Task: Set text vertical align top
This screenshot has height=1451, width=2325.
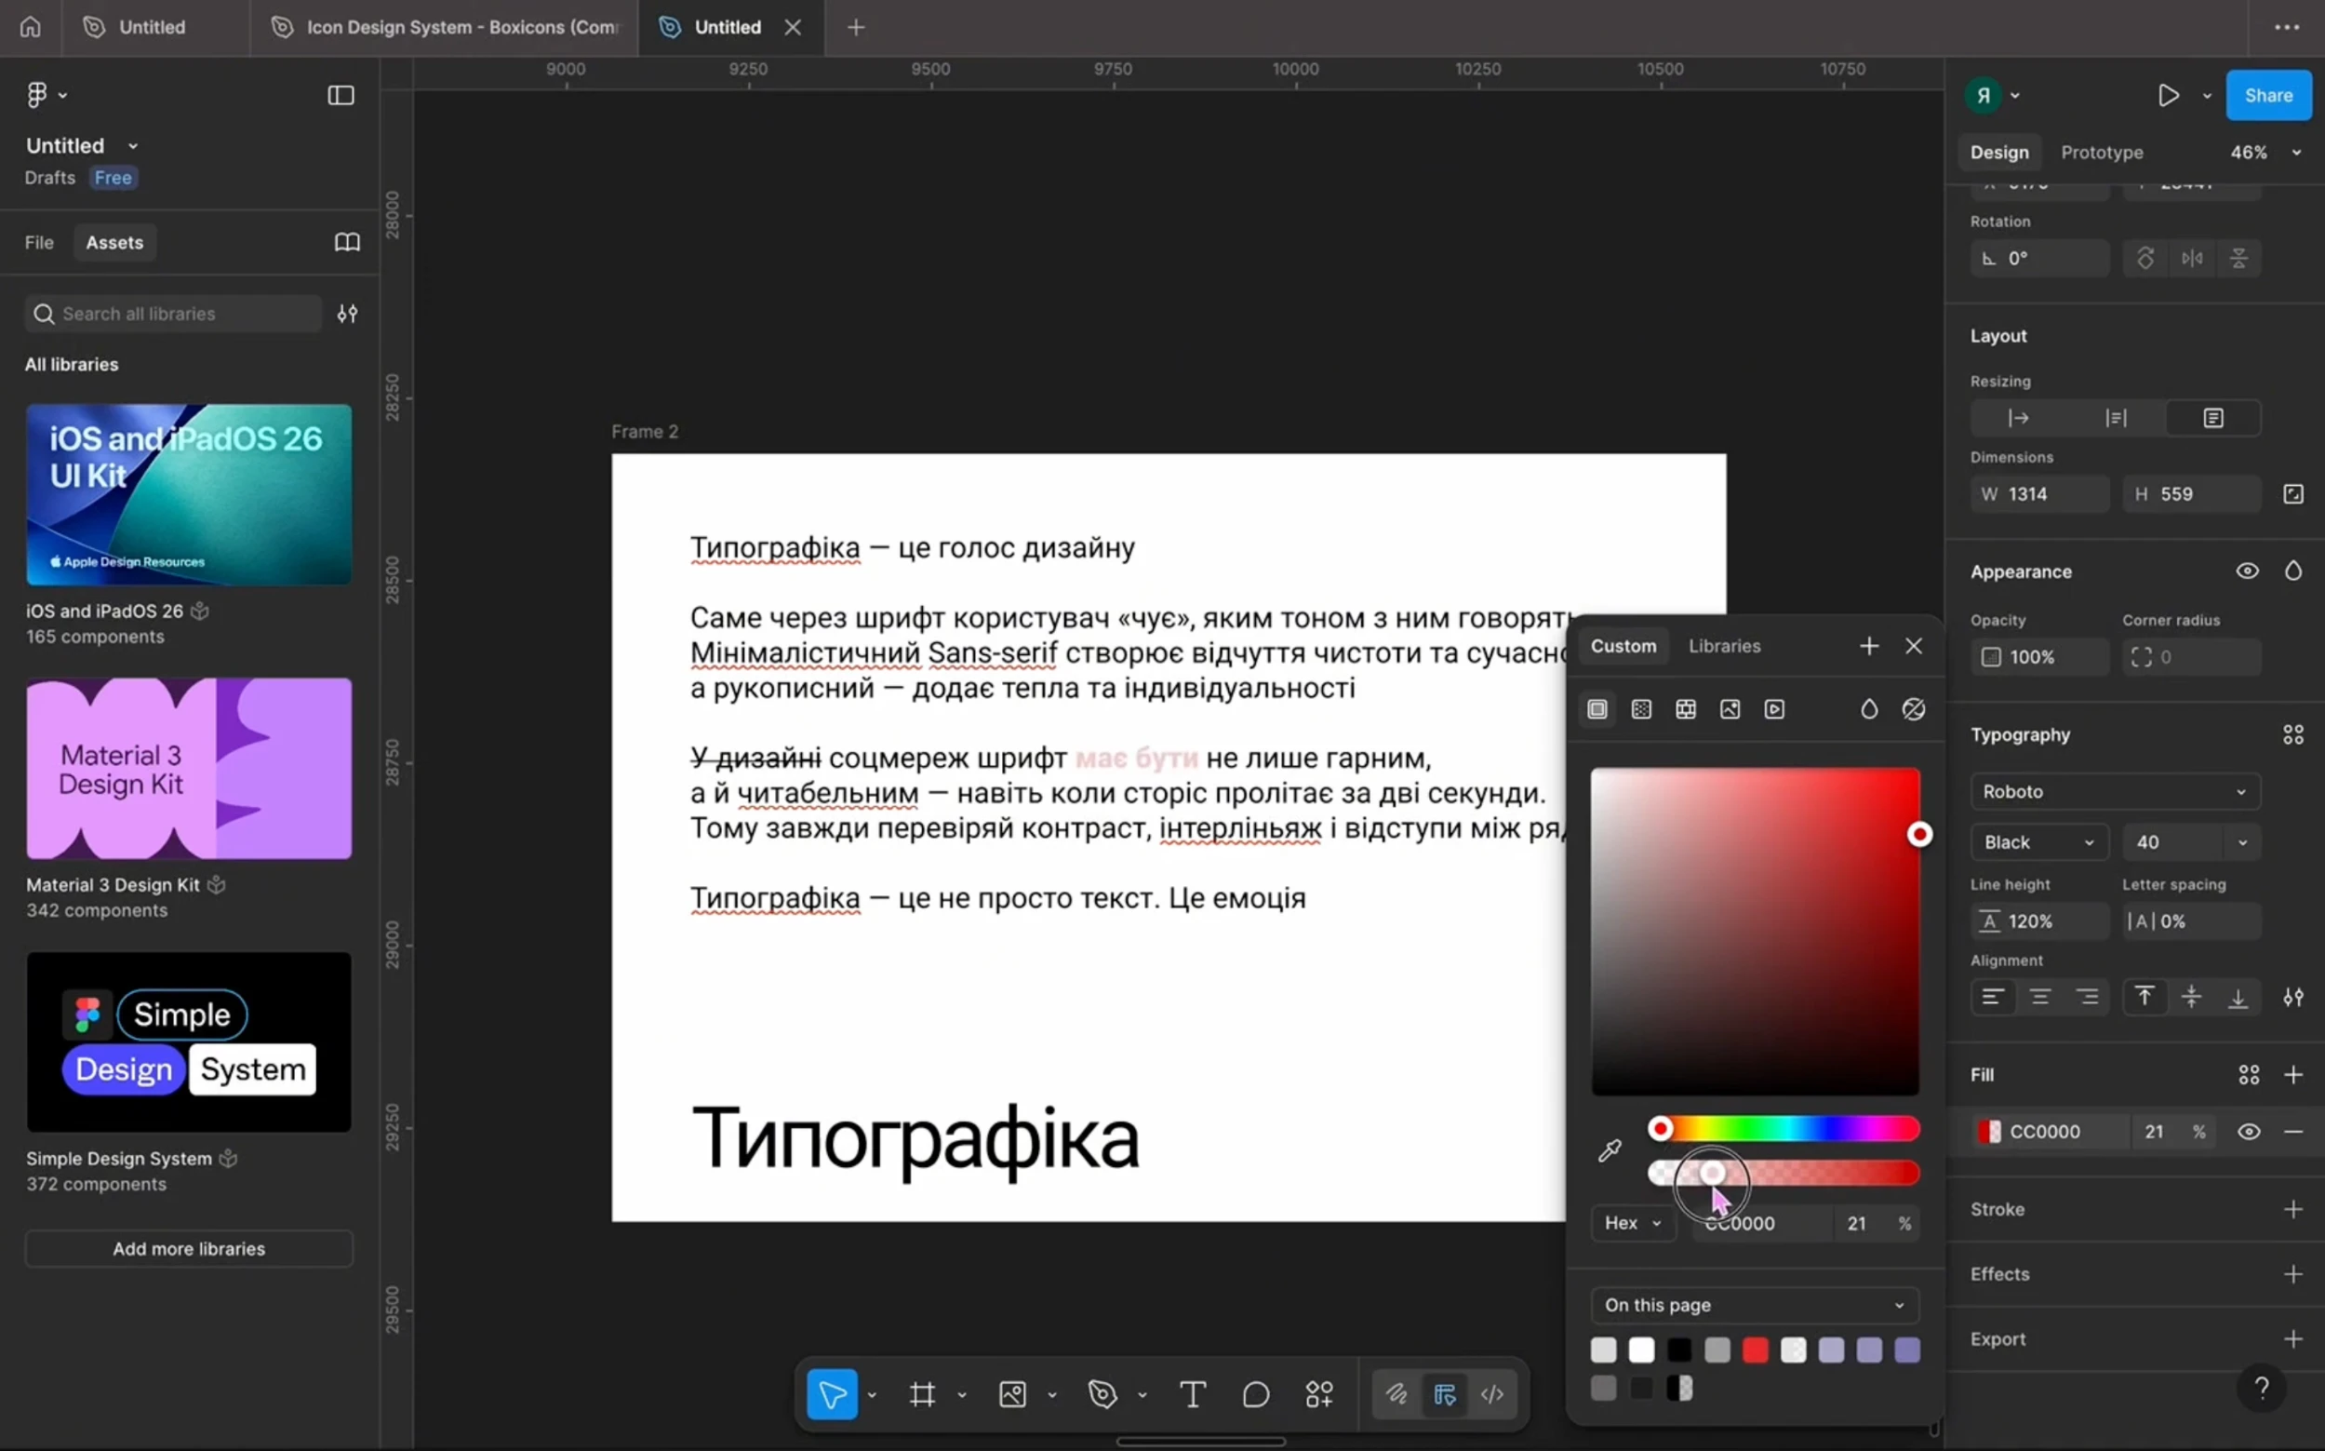Action: tap(2145, 997)
